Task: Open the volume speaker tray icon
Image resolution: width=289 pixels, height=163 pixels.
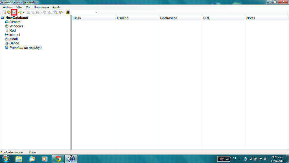Action: (x=266, y=159)
